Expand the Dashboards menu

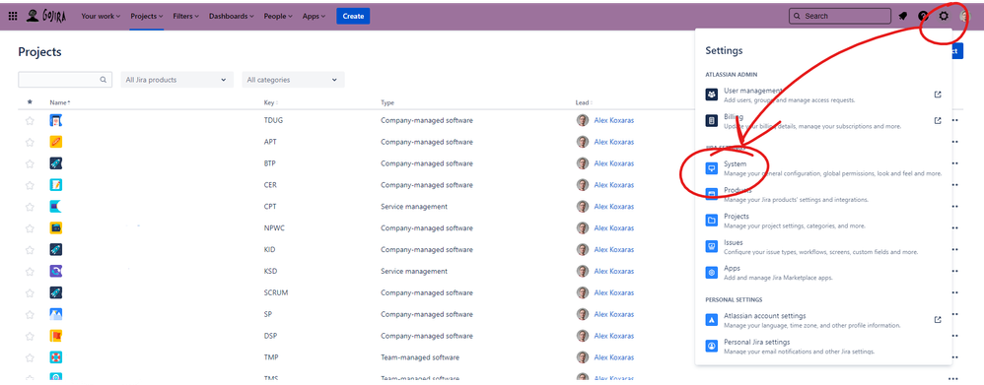coord(232,17)
